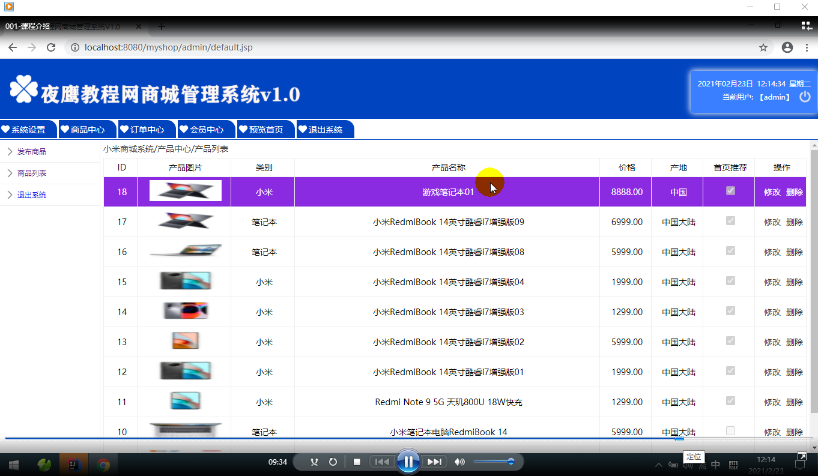Screen dimensions: 818x476
Task: Open a new browser tab with plus
Action: tap(161, 26)
